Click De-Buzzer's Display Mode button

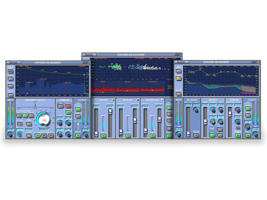10,71
